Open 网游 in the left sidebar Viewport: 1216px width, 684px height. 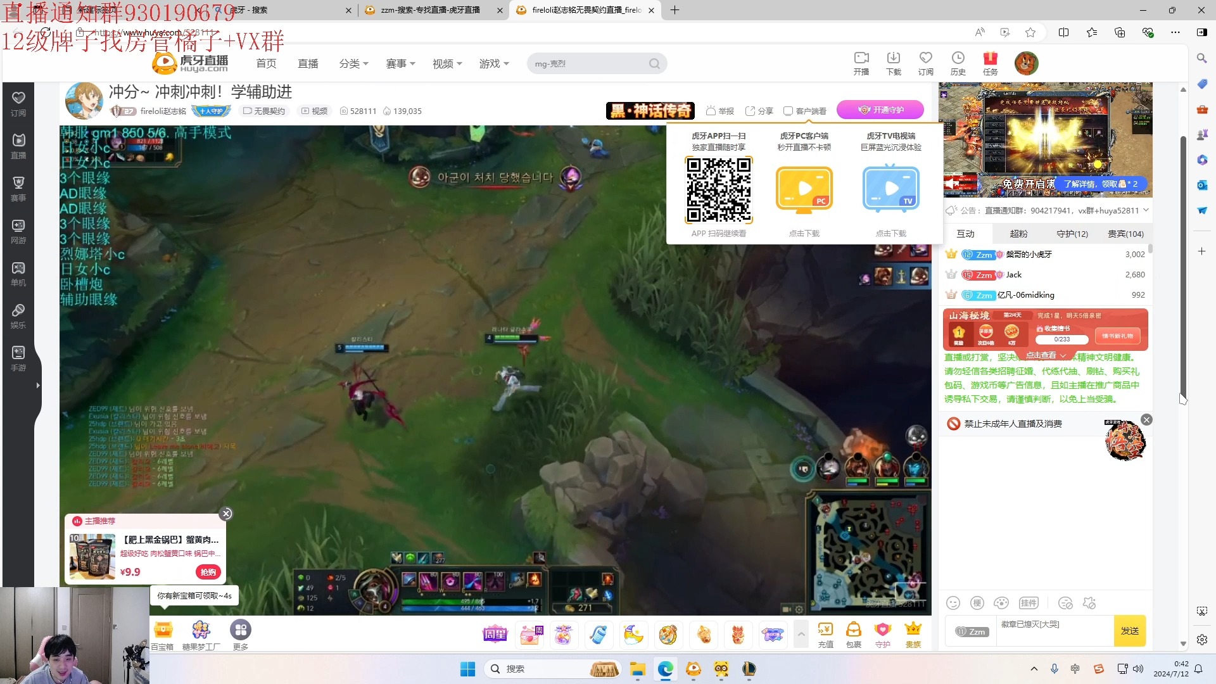(x=18, y=232)
